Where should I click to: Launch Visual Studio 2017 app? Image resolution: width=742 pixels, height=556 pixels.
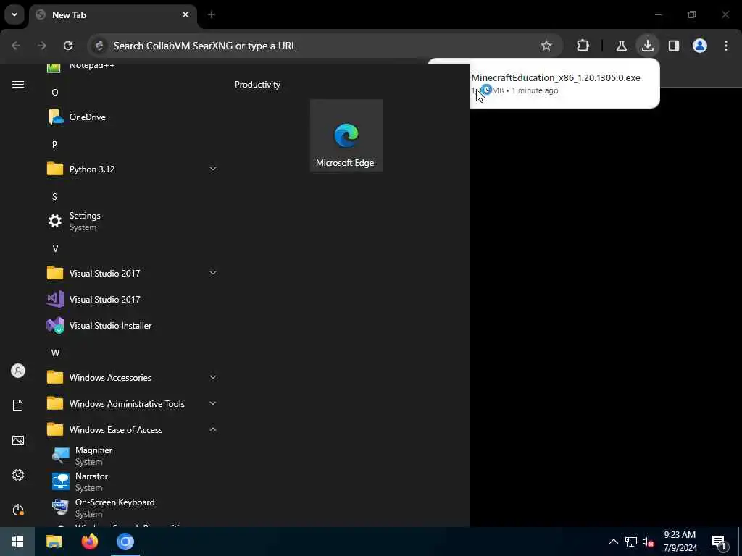click(x=133, y=299)
